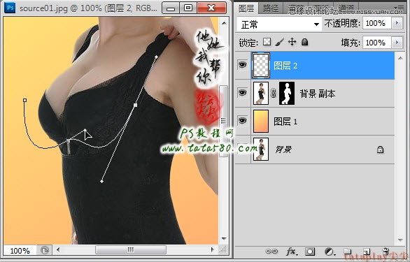The width and height of the screenshot is (410, 262).
Task: Click the 不透明度 100% value field
Action: point(377,23)
